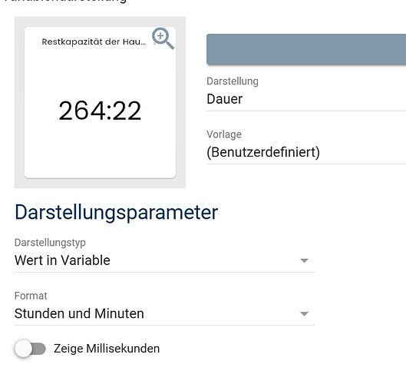Viewport: 406px width, 384px height.
Task: Click the 264:22 duration value in preview
Action: pos(100,111)
